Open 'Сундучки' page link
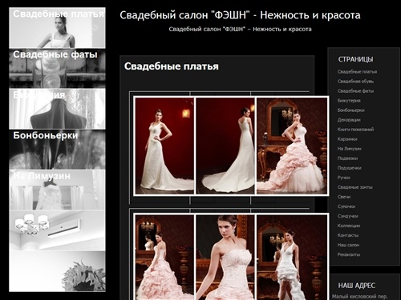Image resolution: width=401 pixels, height=300 pixels. 347,216
